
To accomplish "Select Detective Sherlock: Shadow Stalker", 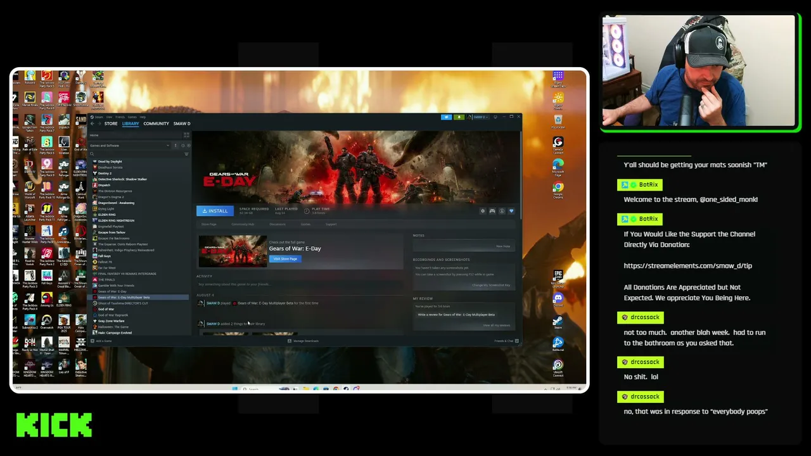I will pos(122,179).
